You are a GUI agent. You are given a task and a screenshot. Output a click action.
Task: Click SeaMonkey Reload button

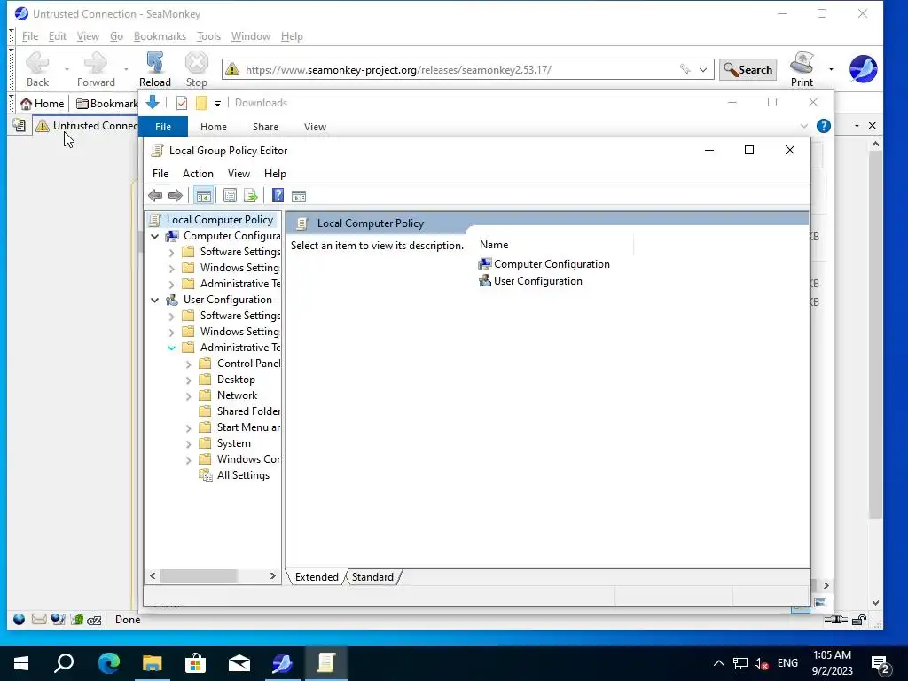pyautogui.click(x=154, y=69)
